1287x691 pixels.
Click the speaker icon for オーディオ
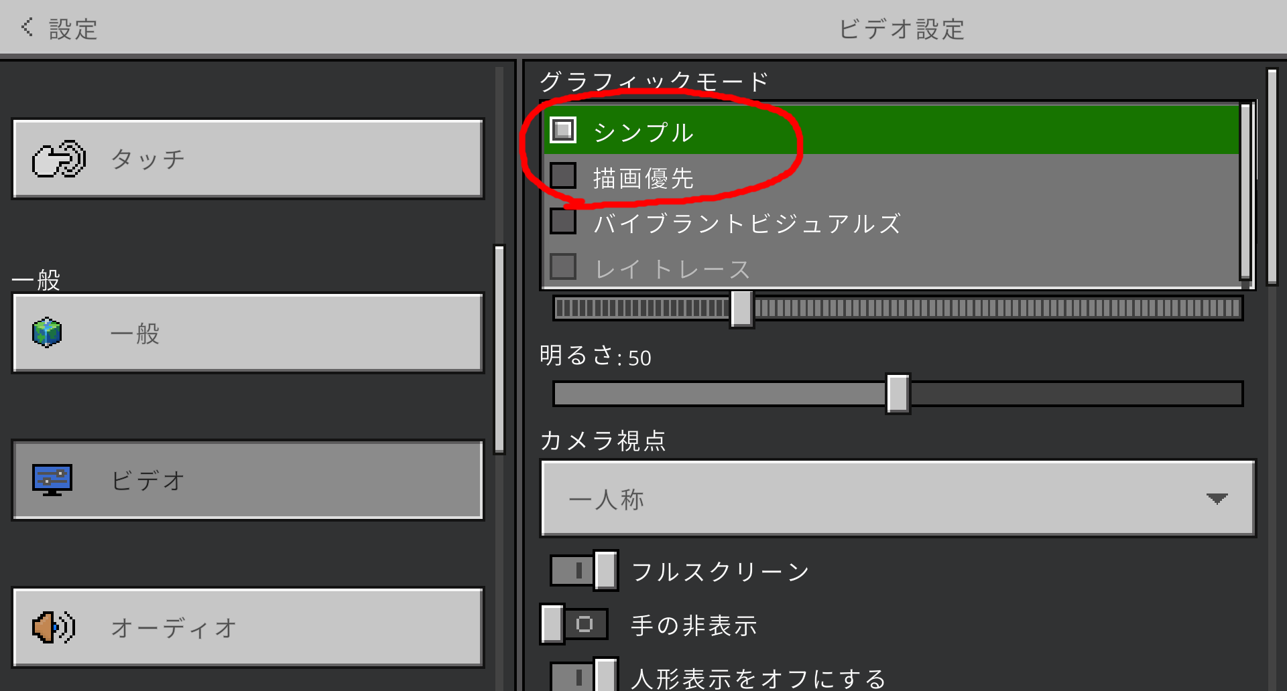[54, 627]
